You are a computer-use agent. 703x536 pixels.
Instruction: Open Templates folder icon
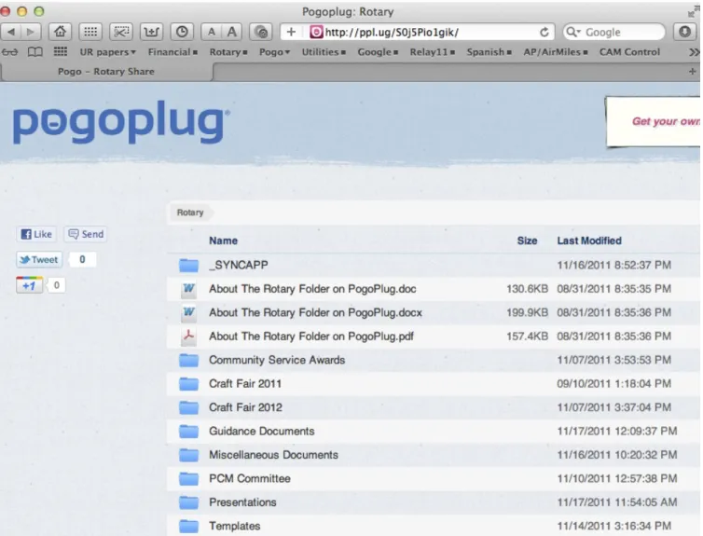coord(188,526)
